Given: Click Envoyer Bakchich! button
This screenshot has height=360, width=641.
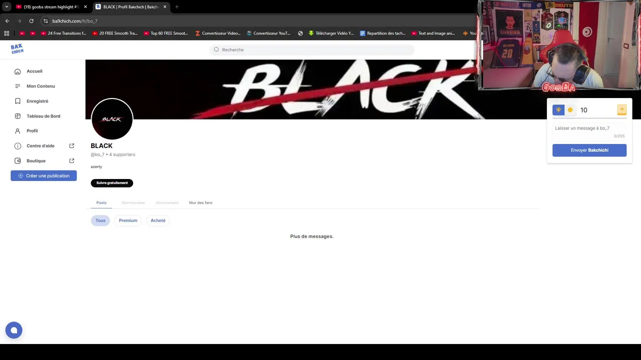Looking at the screenshot, I should (589, 150).
